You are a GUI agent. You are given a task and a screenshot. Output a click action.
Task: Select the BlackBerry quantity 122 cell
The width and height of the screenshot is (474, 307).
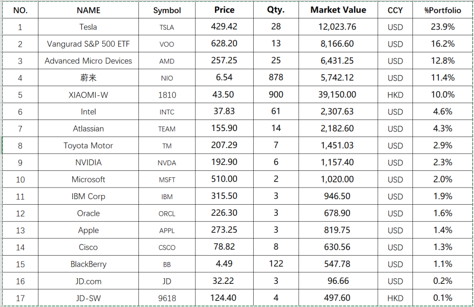tap(276, 264)
